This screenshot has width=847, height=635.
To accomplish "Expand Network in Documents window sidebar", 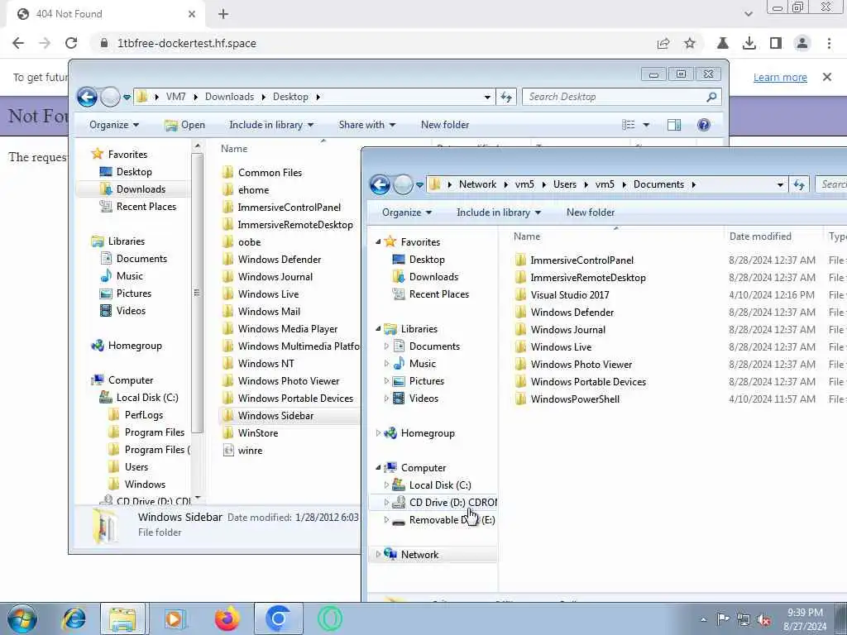I will [378, 555].
